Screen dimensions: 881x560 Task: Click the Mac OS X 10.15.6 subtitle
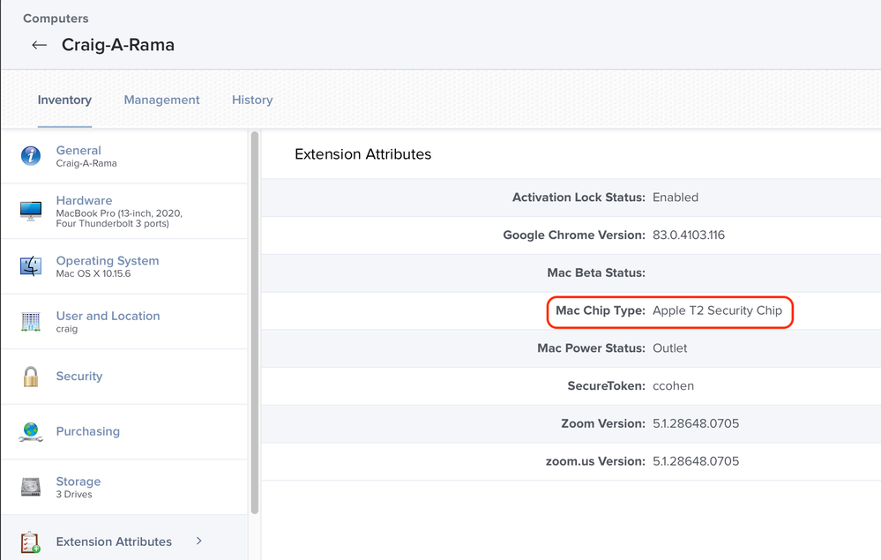(x=93, y=273)
